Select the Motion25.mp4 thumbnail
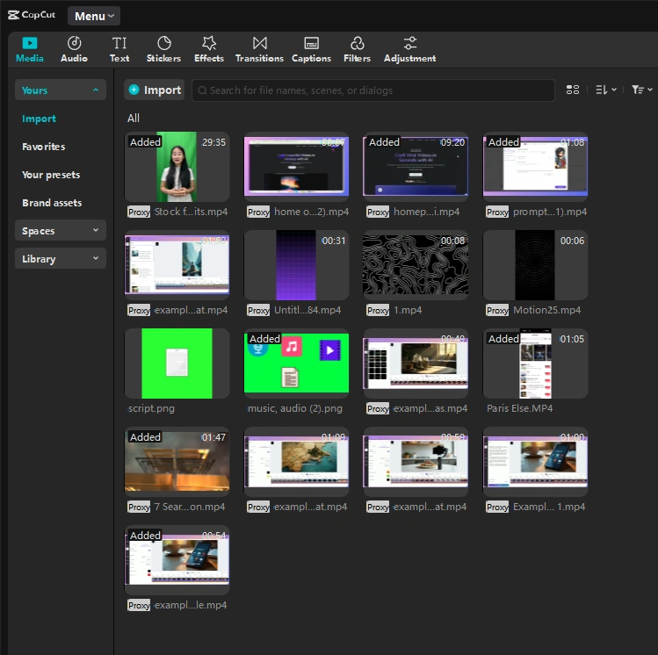Image resolution: width=658 pixels, height=655 pixels. coord(535,265)
